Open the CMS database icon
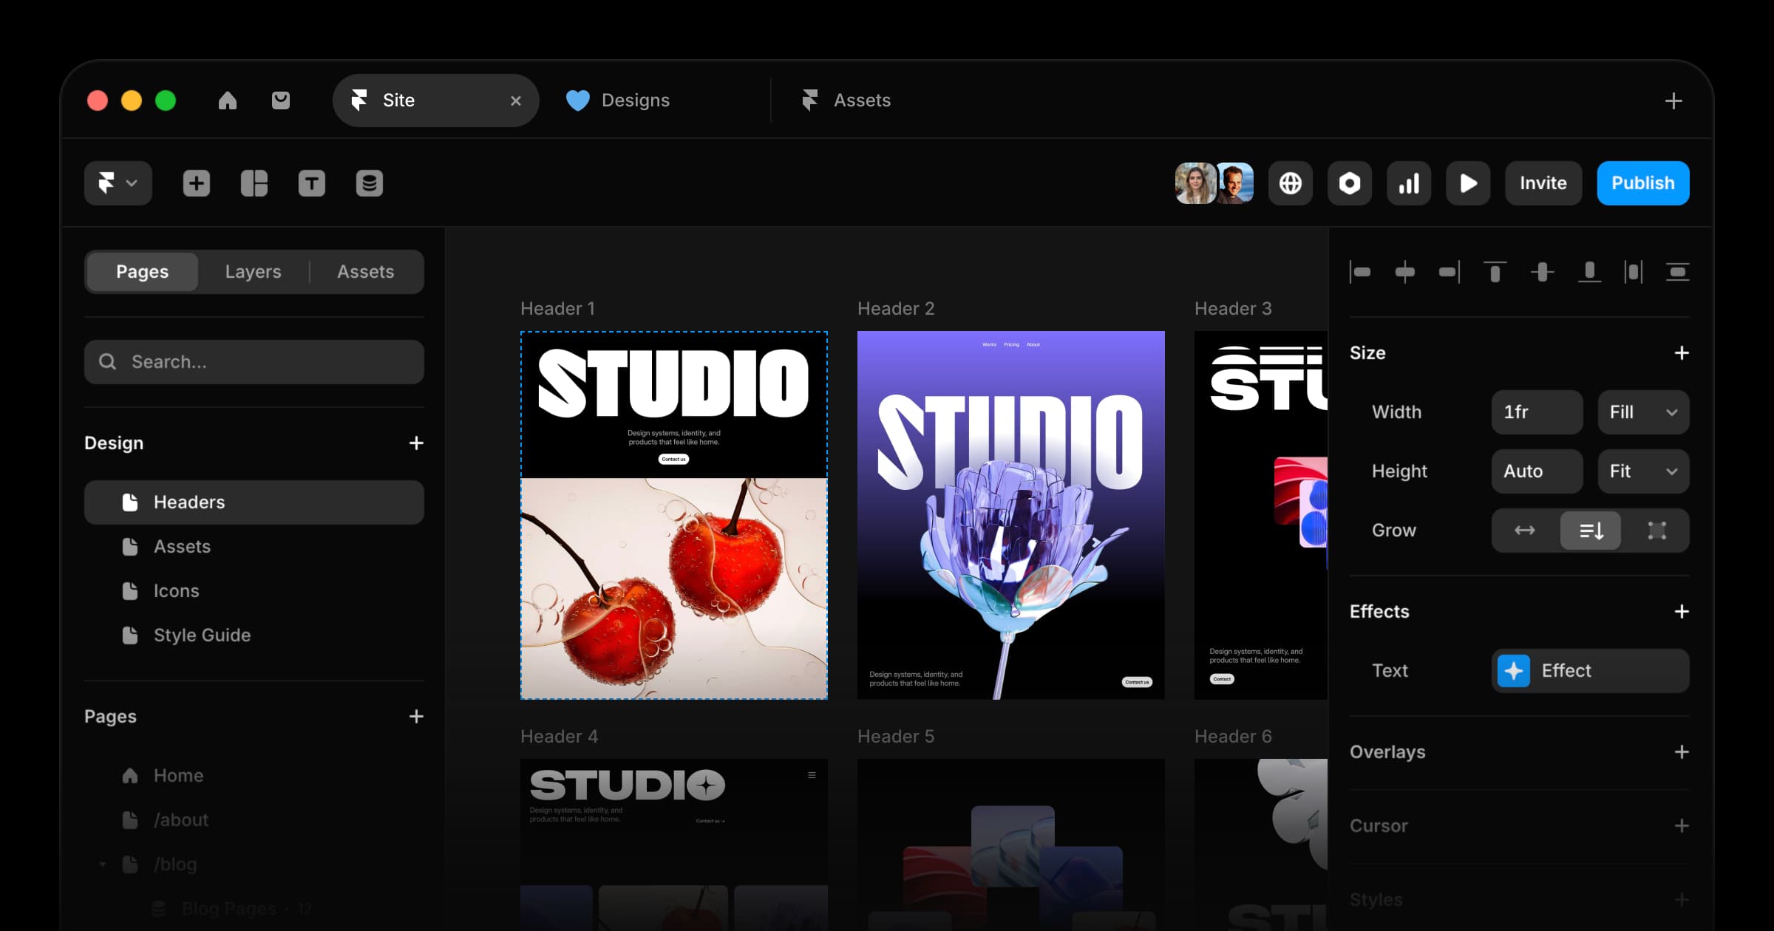This screenshot has width=1774, height=931. coord(370,183)
